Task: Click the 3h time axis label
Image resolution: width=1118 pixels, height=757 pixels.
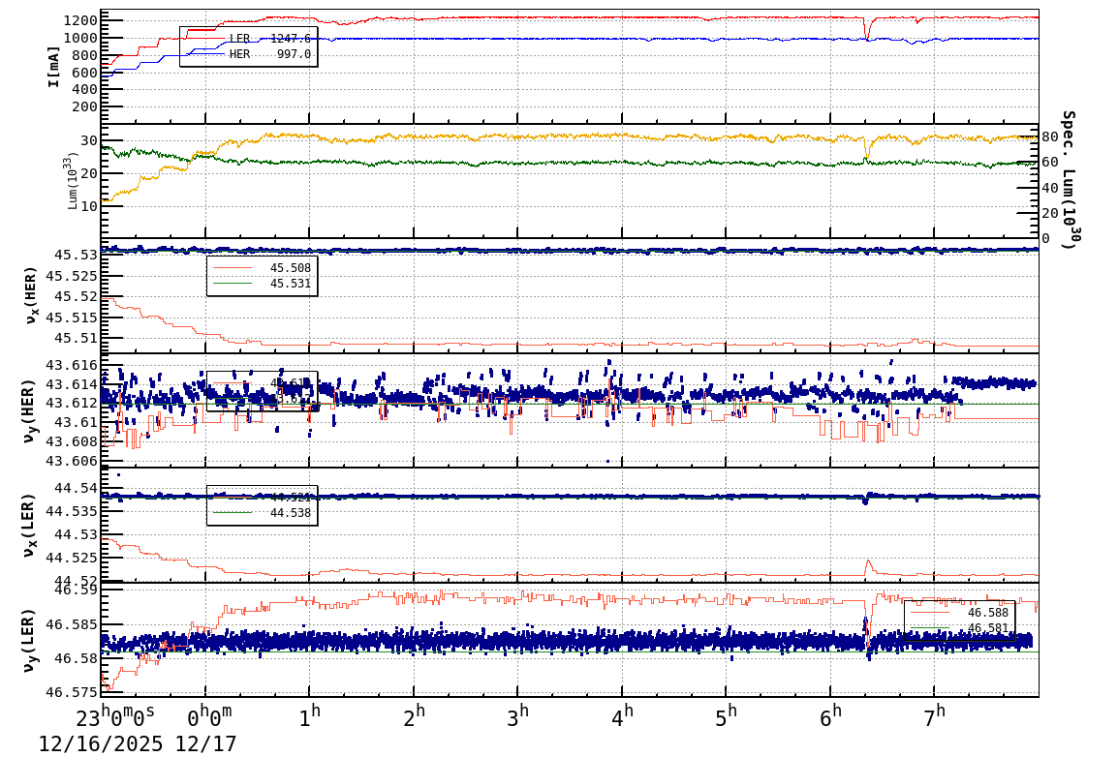Action: tap(517, 716)
